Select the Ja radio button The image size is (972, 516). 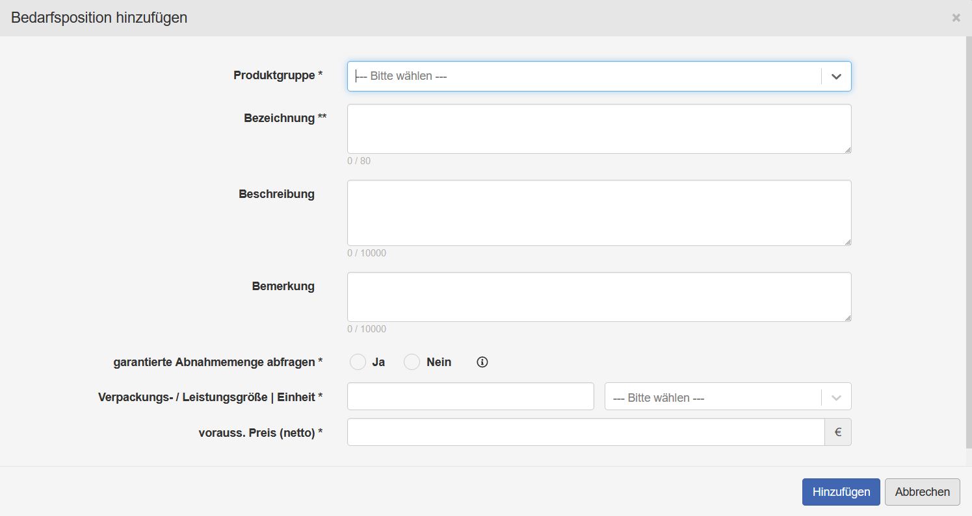click(358, 362)
